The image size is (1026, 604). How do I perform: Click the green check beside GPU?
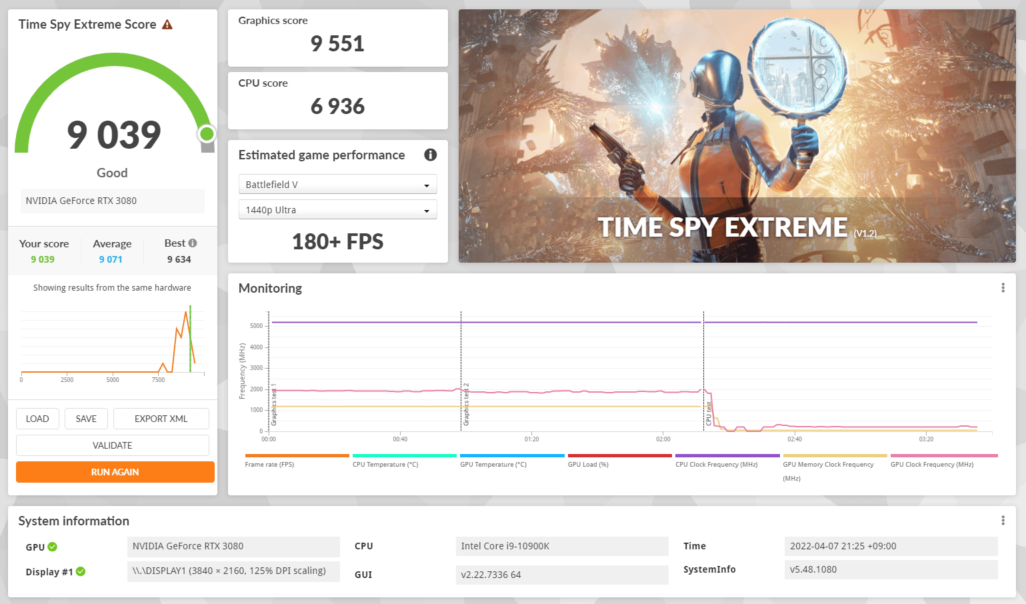pos(53,547)
